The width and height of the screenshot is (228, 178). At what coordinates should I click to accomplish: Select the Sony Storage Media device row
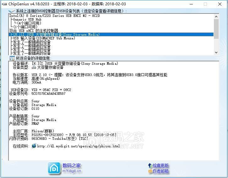[x=55, y=34]
